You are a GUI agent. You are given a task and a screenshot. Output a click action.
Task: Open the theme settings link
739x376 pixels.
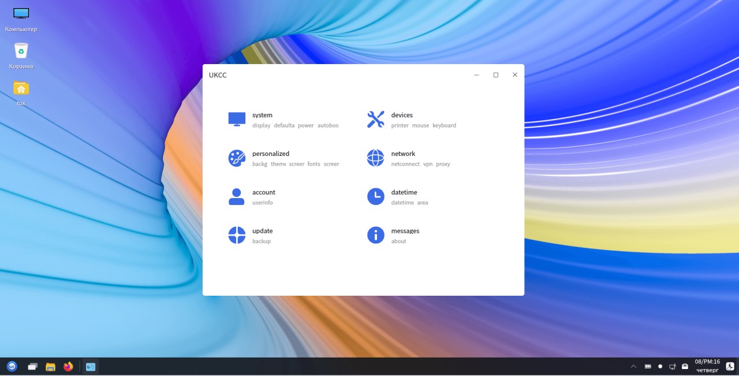(278, 164)
